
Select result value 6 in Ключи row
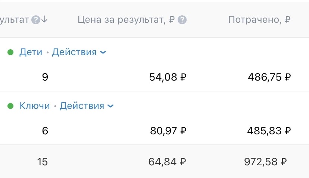[45, 131]
